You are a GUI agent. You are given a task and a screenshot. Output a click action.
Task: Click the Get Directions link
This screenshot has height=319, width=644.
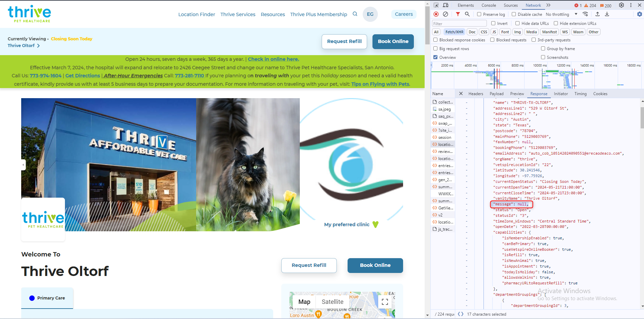82,76
